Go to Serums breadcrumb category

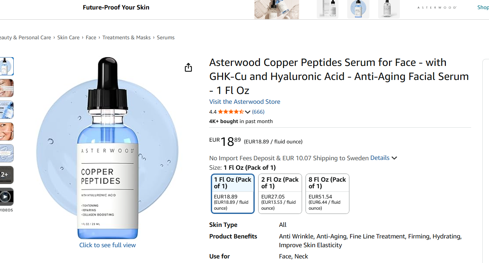coord(166,38)
